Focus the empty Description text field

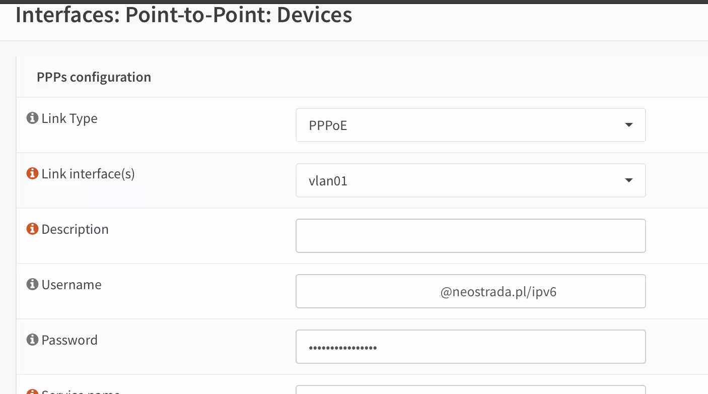(470, 236)
